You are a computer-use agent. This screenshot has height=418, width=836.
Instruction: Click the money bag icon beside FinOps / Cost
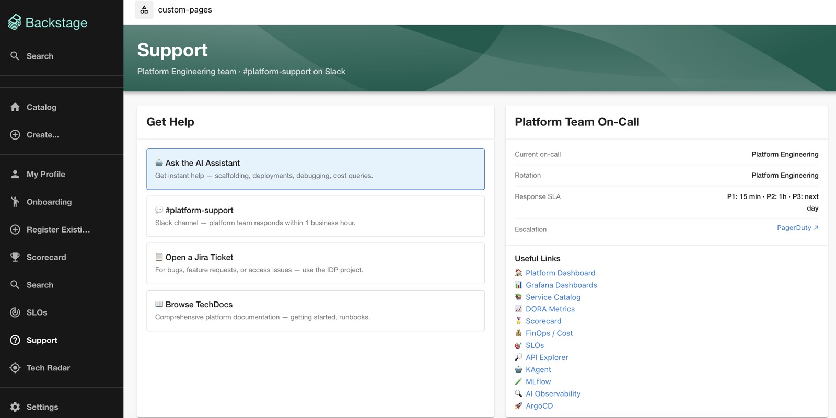pyautogui.click(x=518, y=333)
